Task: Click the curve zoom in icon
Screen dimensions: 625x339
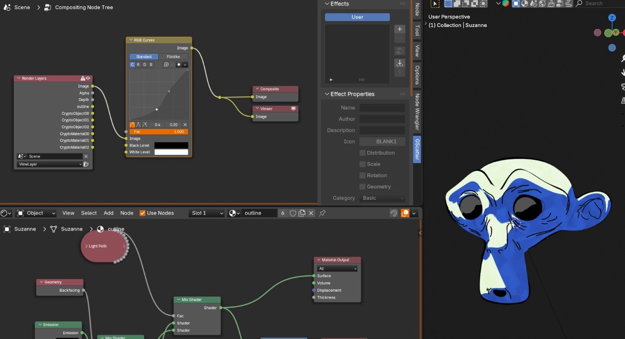Action: tap(167, 64)
